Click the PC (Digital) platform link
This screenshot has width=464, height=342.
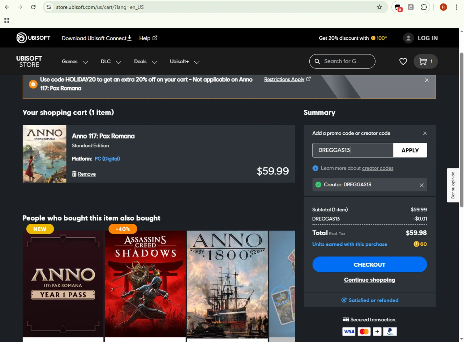click(107, 159)
